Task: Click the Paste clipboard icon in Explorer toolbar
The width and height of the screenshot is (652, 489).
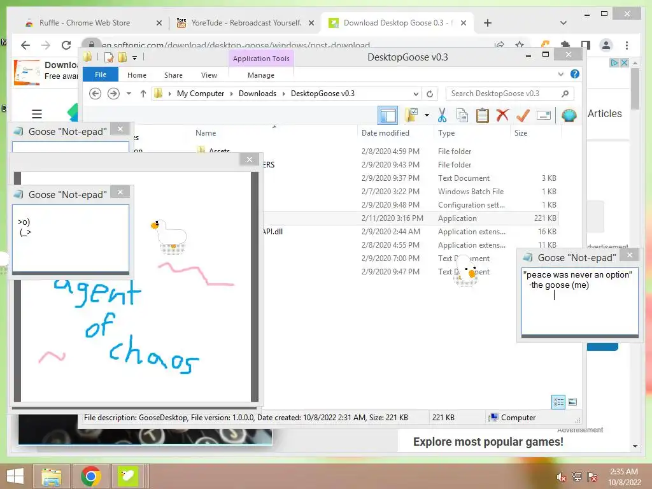Action: coord(483,115)
